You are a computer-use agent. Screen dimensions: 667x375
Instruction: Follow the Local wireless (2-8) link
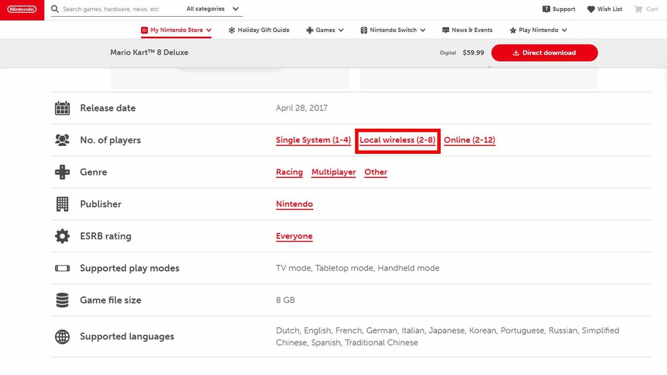[397, 140]
